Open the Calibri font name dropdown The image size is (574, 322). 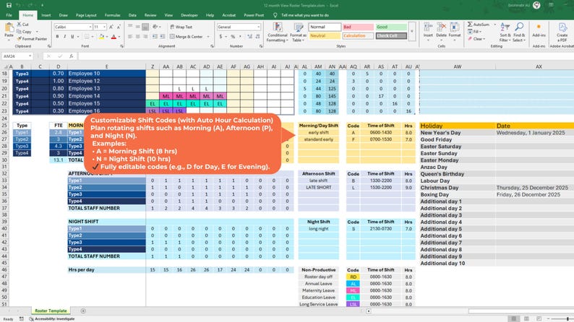[90, 27]
